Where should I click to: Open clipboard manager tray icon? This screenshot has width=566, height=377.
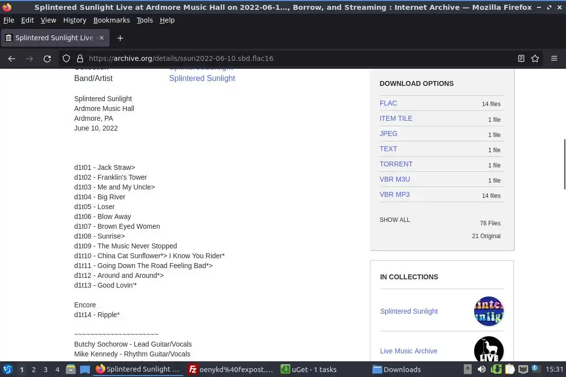click(x=509, y=370)
